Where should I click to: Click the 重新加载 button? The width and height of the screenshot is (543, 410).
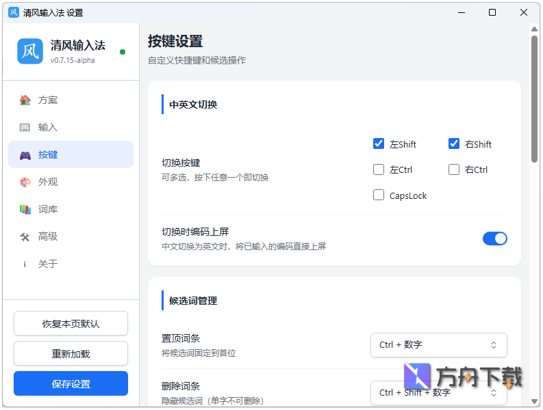(71, 354)
